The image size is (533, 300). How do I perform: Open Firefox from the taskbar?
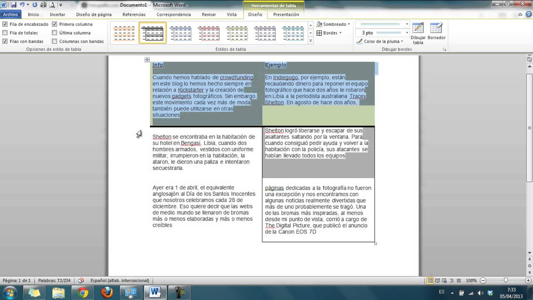pyautogui.click(x=107, y=292)
